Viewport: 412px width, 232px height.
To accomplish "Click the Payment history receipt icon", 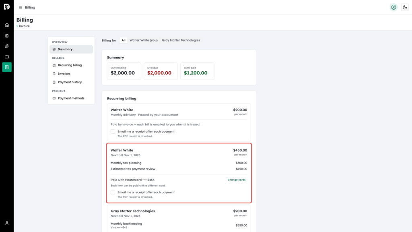I will coord(54,82).
